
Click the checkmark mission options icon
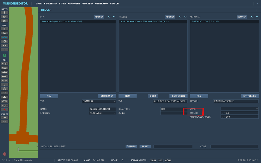click(x=4, y=50)
